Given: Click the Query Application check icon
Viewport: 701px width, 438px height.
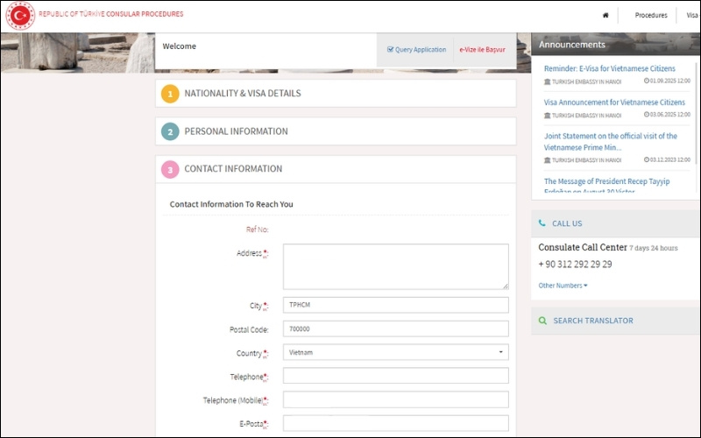Looking at the screenshot, I should (391, 50).
